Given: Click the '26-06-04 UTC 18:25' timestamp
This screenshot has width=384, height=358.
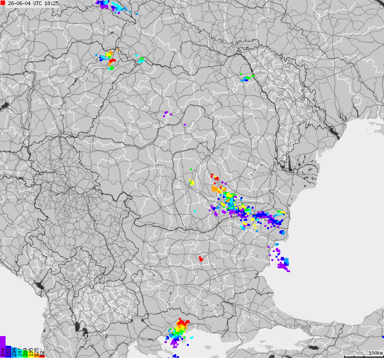Looking at the screenshot, I should click(x=33, y=3).
